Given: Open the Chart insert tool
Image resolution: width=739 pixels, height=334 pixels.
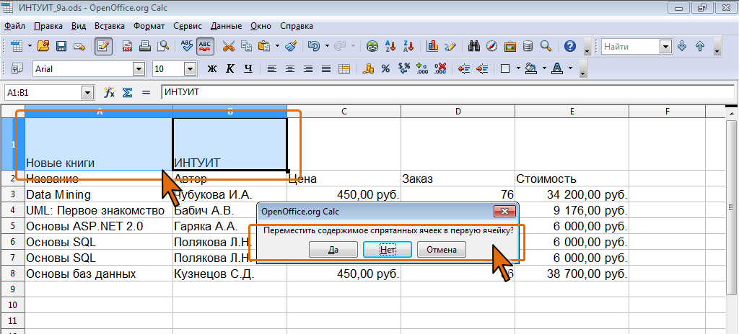Looking at the screenshot, I should click(x=433, y=46).
